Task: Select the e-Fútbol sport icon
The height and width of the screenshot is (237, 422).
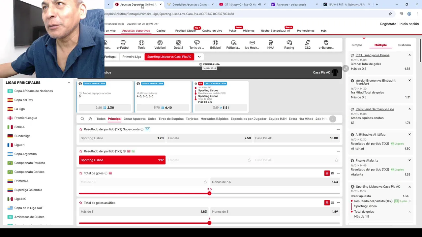Action: [123, 44]
